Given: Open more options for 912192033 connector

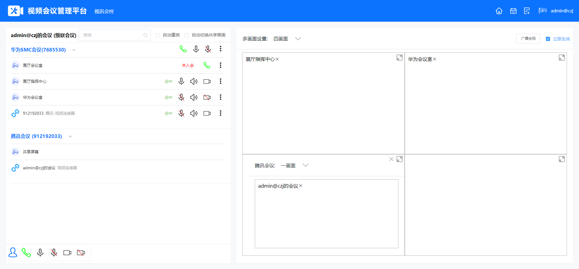Looking at the screenshot, I should (220, 113).
